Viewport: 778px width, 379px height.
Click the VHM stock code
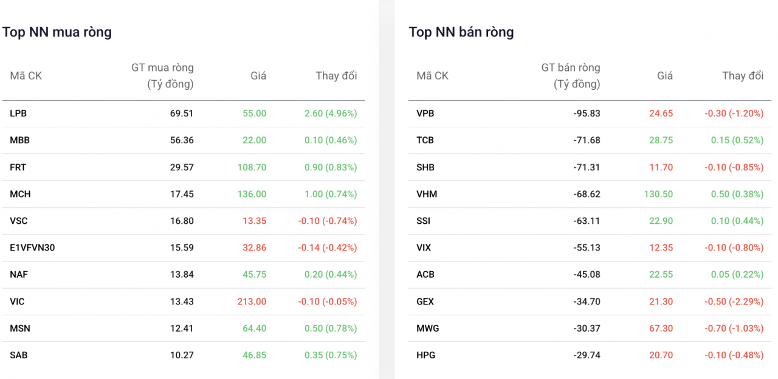click(x=427, y=194)
